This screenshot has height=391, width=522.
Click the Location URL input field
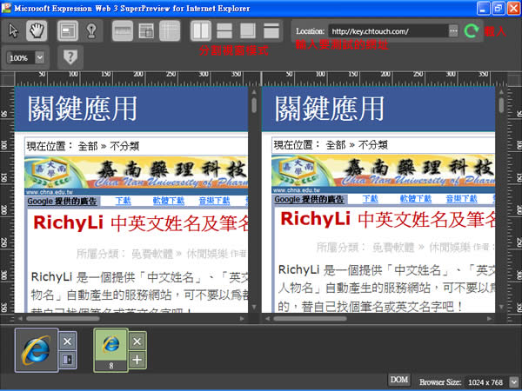pyautogui.click(x=388, y=31)
